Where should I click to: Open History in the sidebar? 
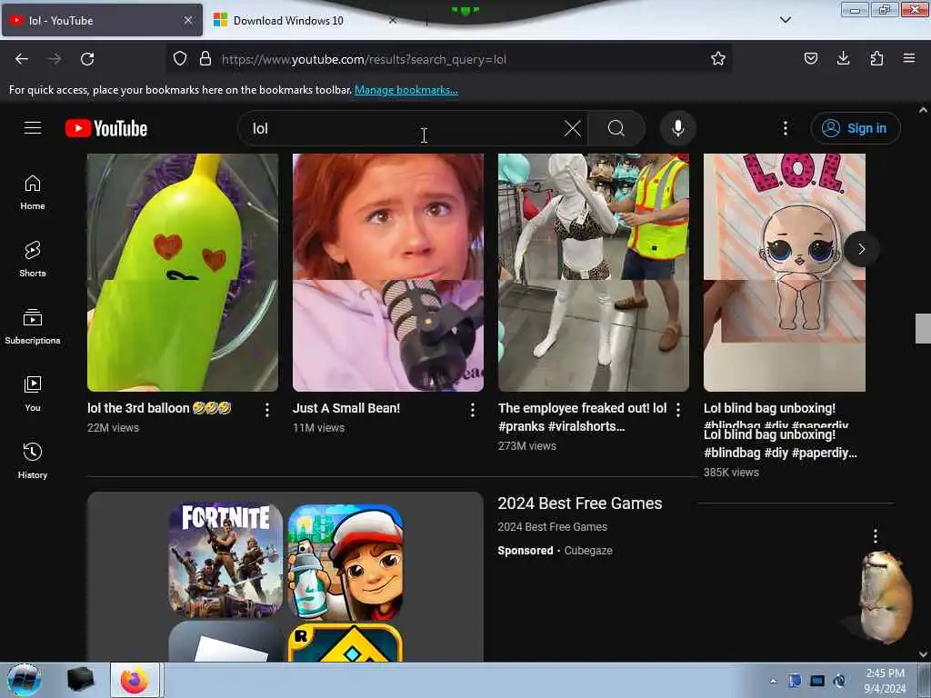click(33, 461)
